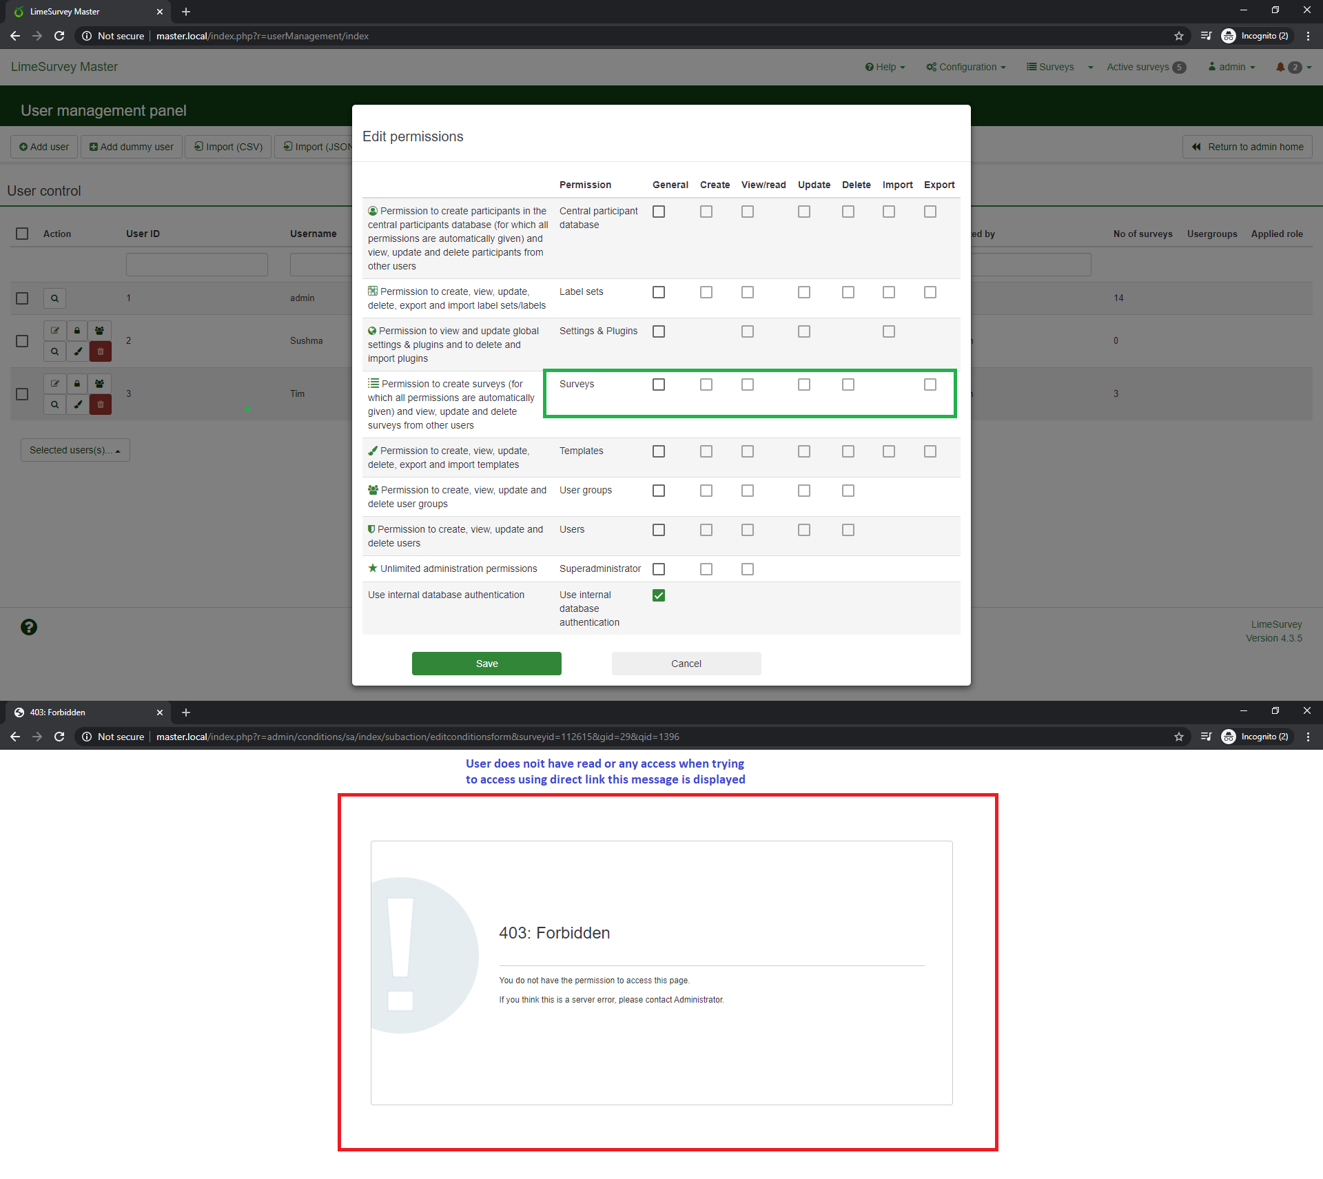
Task: Click the edit pencil icon for Sushma
Action: click(x=54, y=331)
